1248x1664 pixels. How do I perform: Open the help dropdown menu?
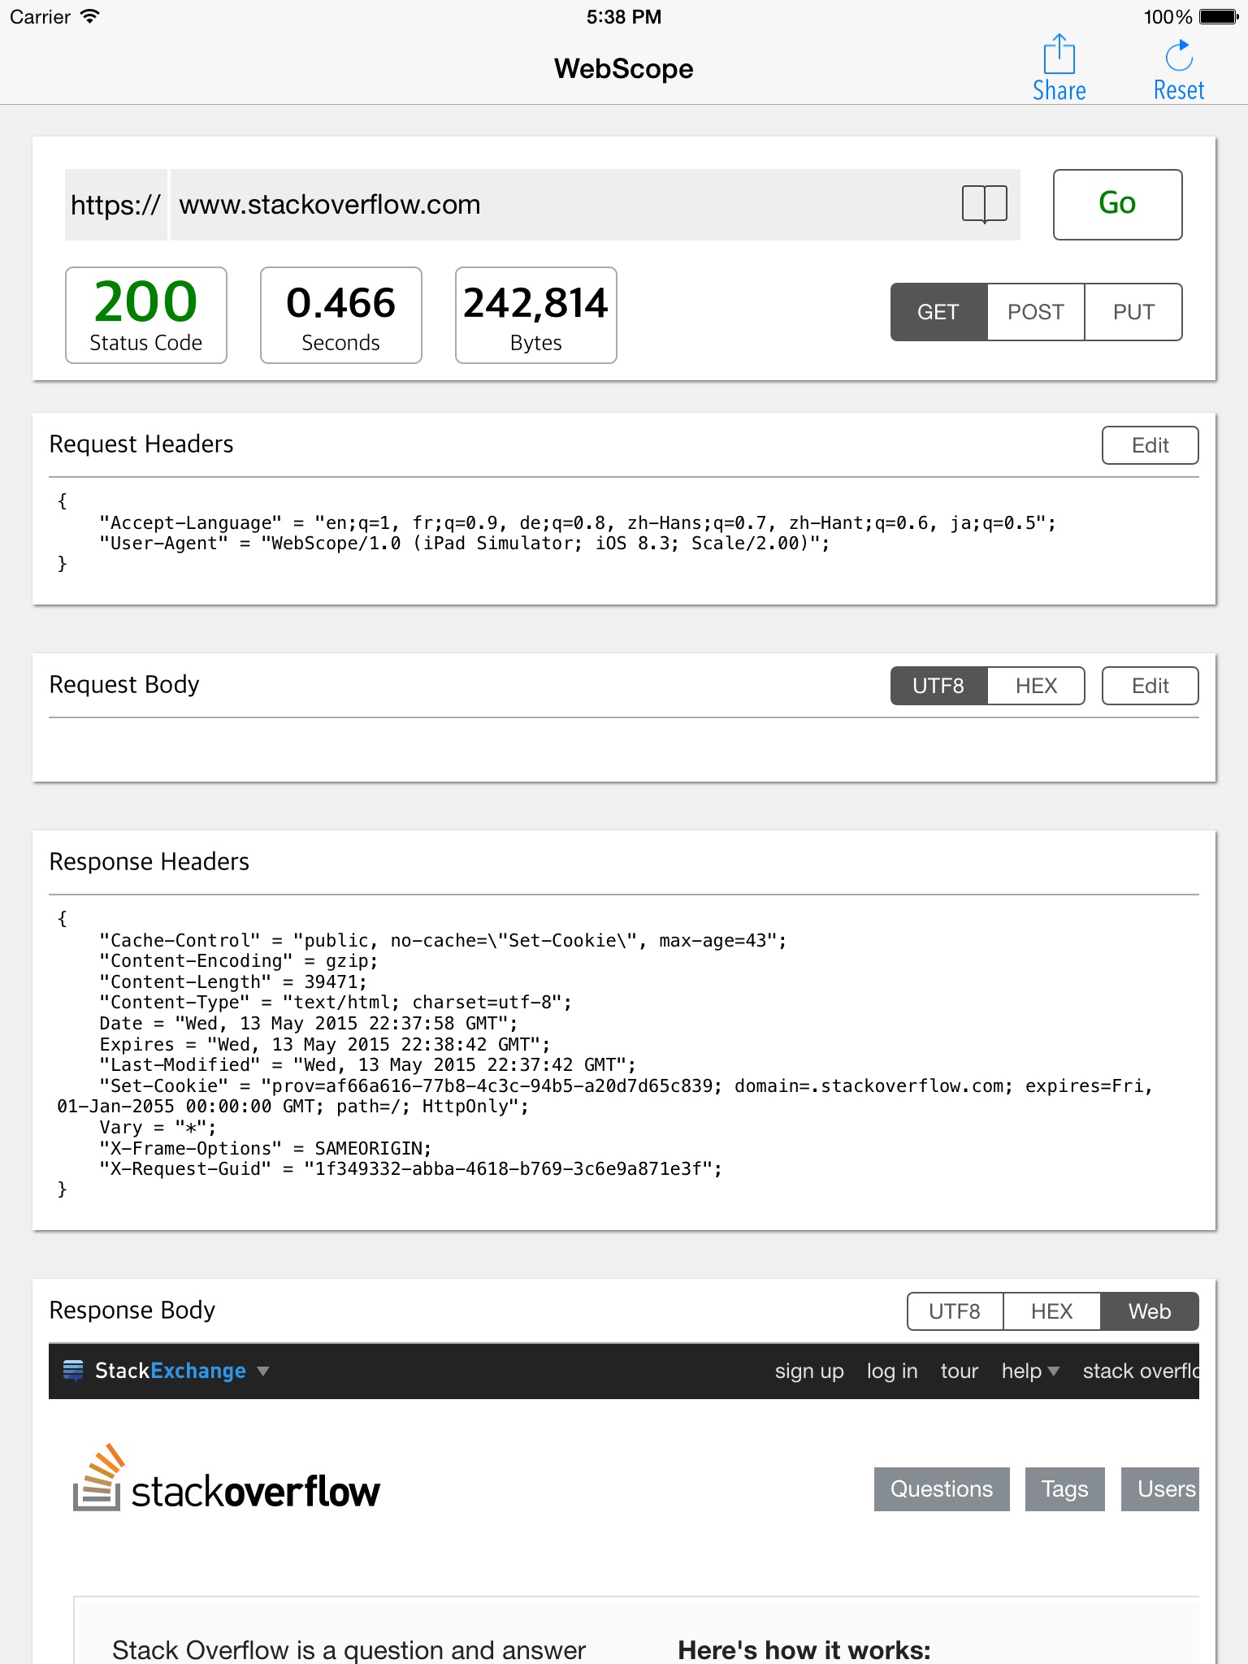(x=1030, y=1371)
